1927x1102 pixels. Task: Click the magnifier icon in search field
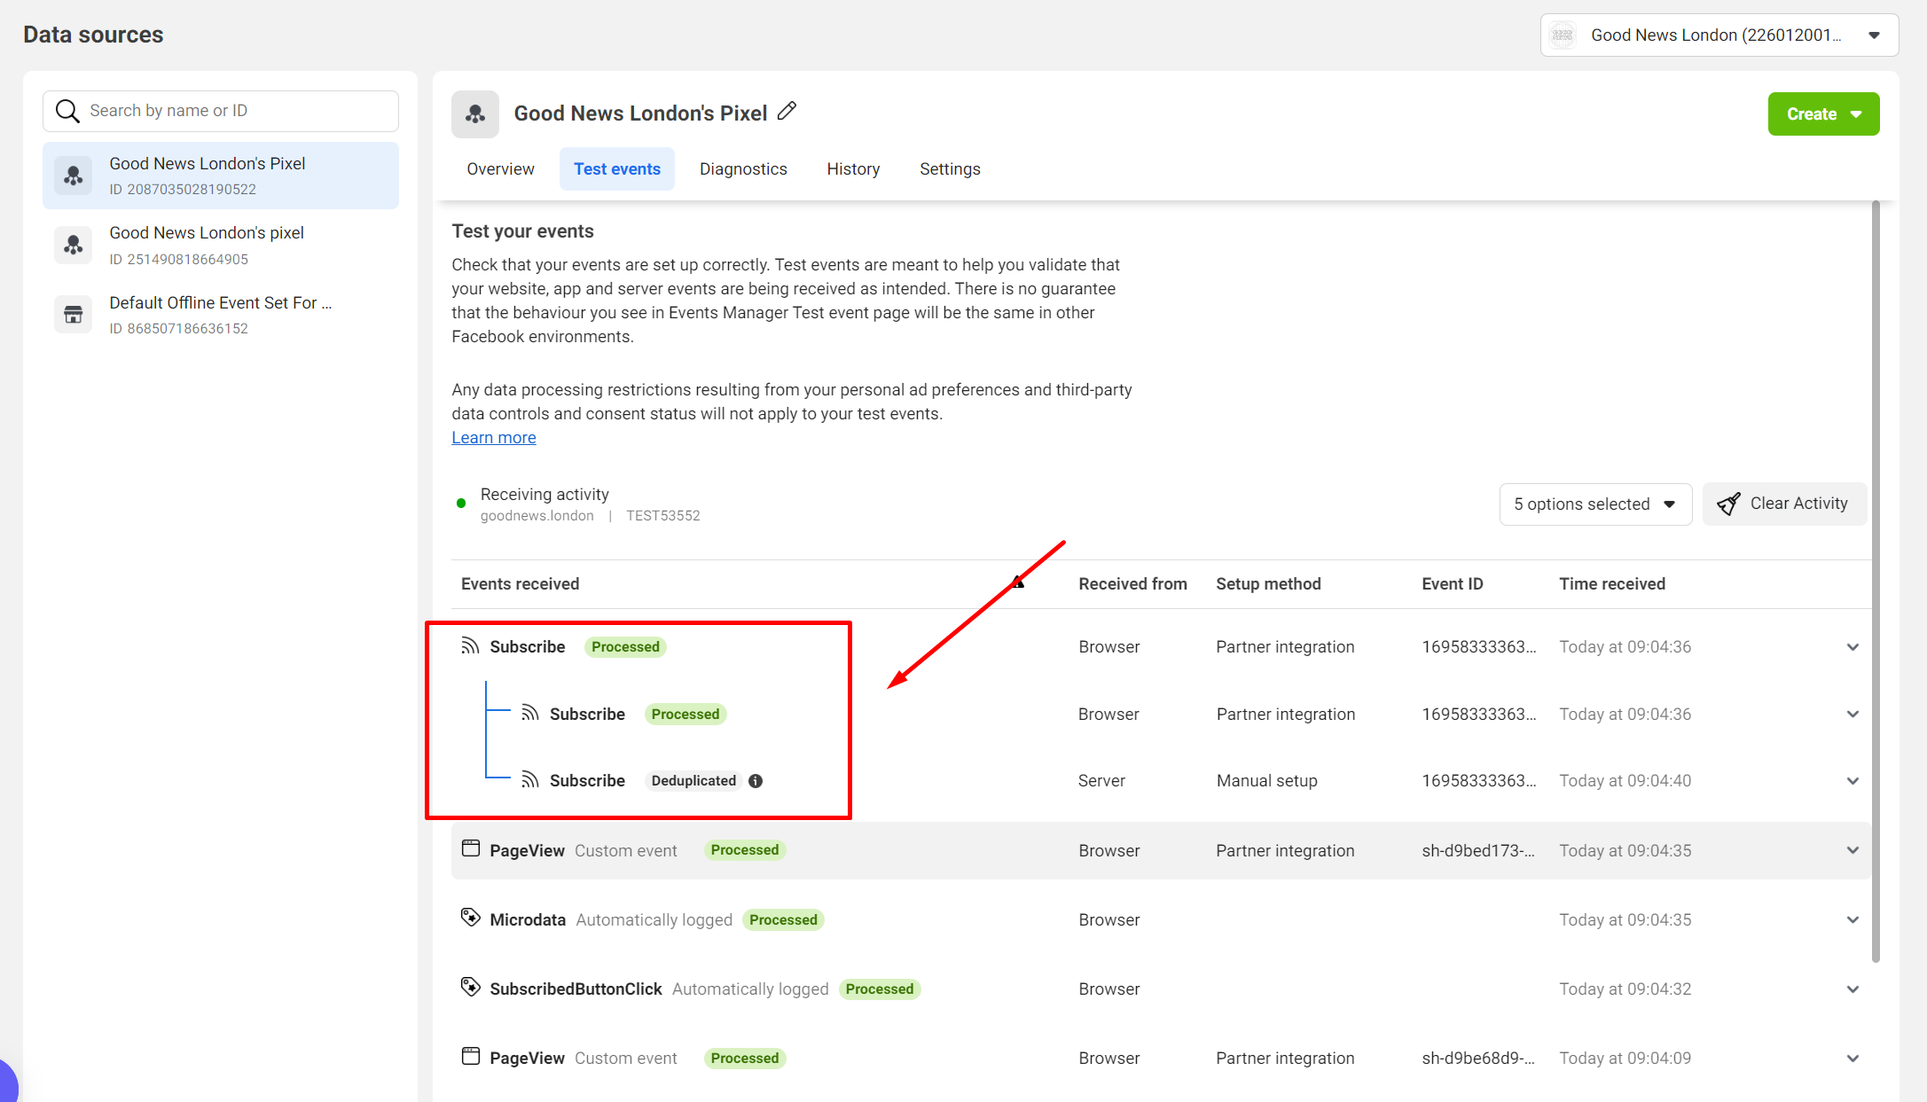click(x=67, y=111)
